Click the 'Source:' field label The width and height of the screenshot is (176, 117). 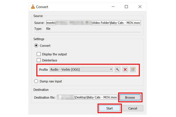click(39, 23)
